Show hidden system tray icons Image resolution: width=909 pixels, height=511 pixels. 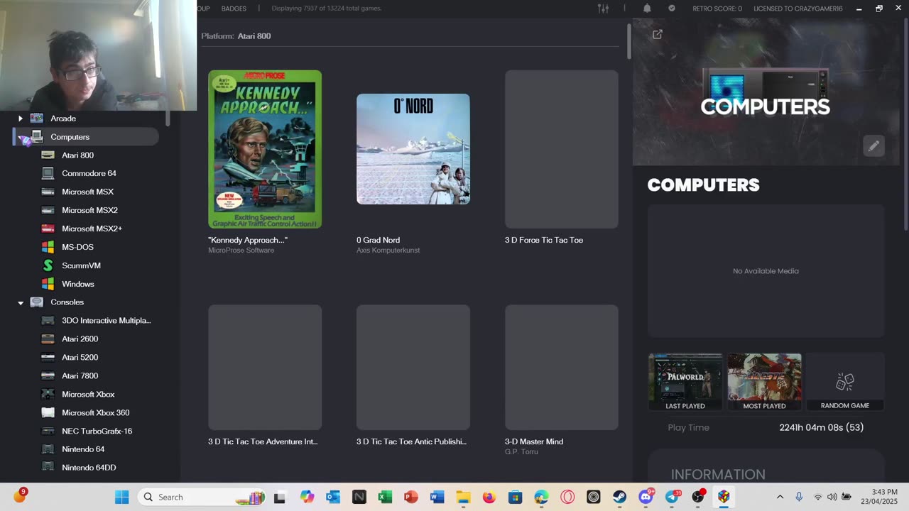[780, 497]
